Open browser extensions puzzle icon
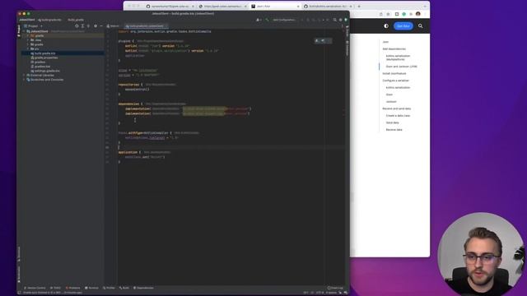Image resolution: width=527 pixels, height=296 pixels. pos(411,14)
